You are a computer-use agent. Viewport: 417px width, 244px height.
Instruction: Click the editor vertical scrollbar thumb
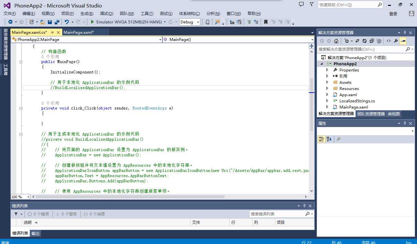(311, 105)
